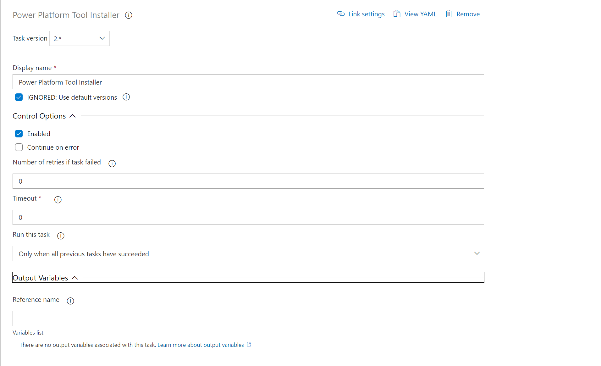Image resolution: width=601 pixels, height=366 pixels.
Task: Open the Run this task dropdown
Action: (x=477, y=253)
